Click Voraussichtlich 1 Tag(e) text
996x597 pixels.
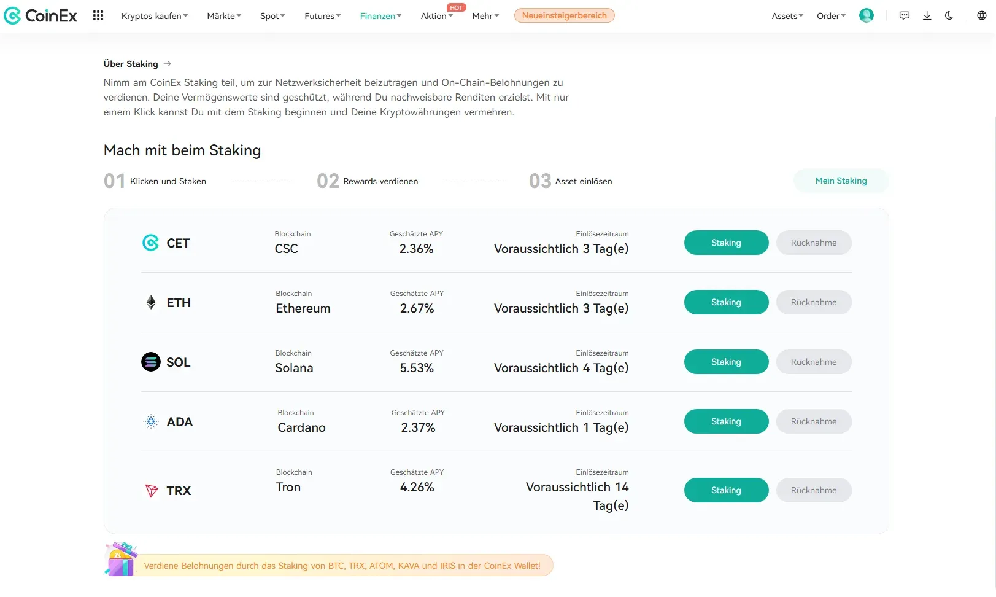click(x=561, y=427)
